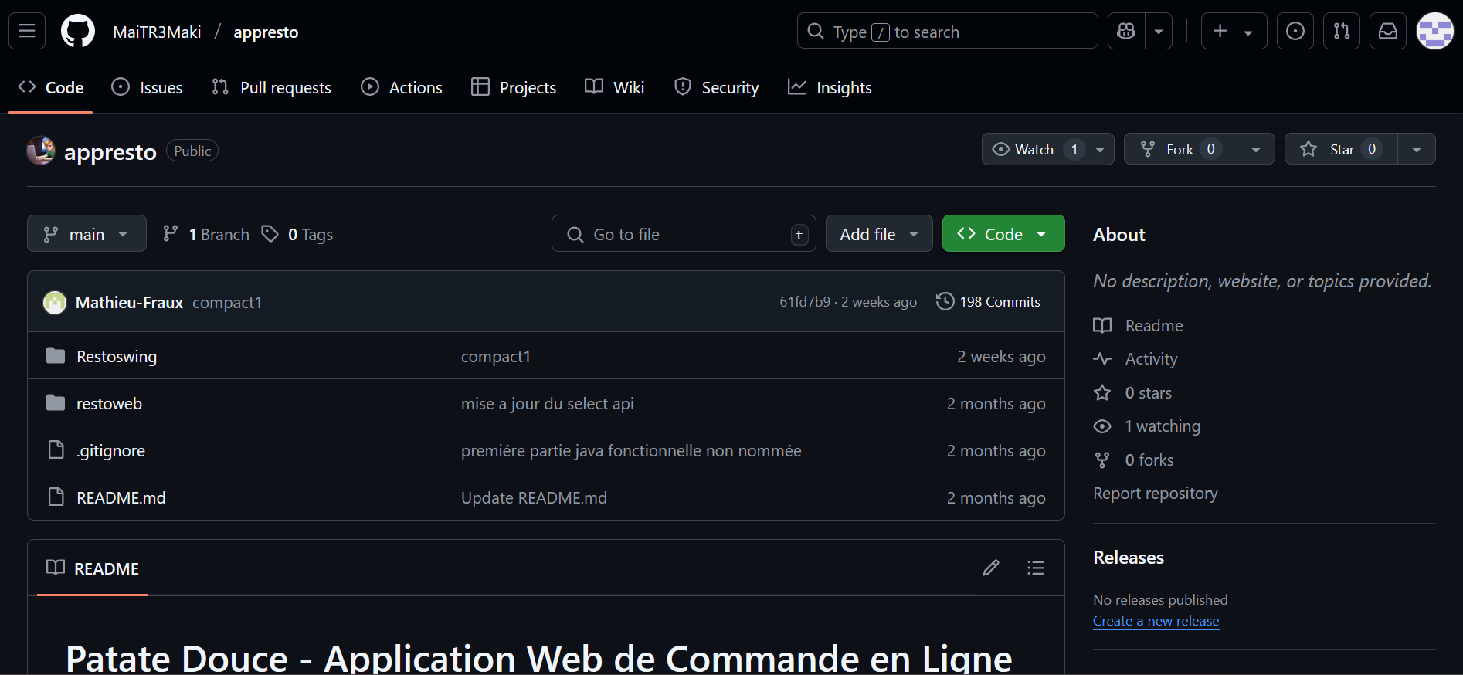This screenshot has height=675, width=1463.
Task: Open the hamburger navigation menu
Action: 27,31
